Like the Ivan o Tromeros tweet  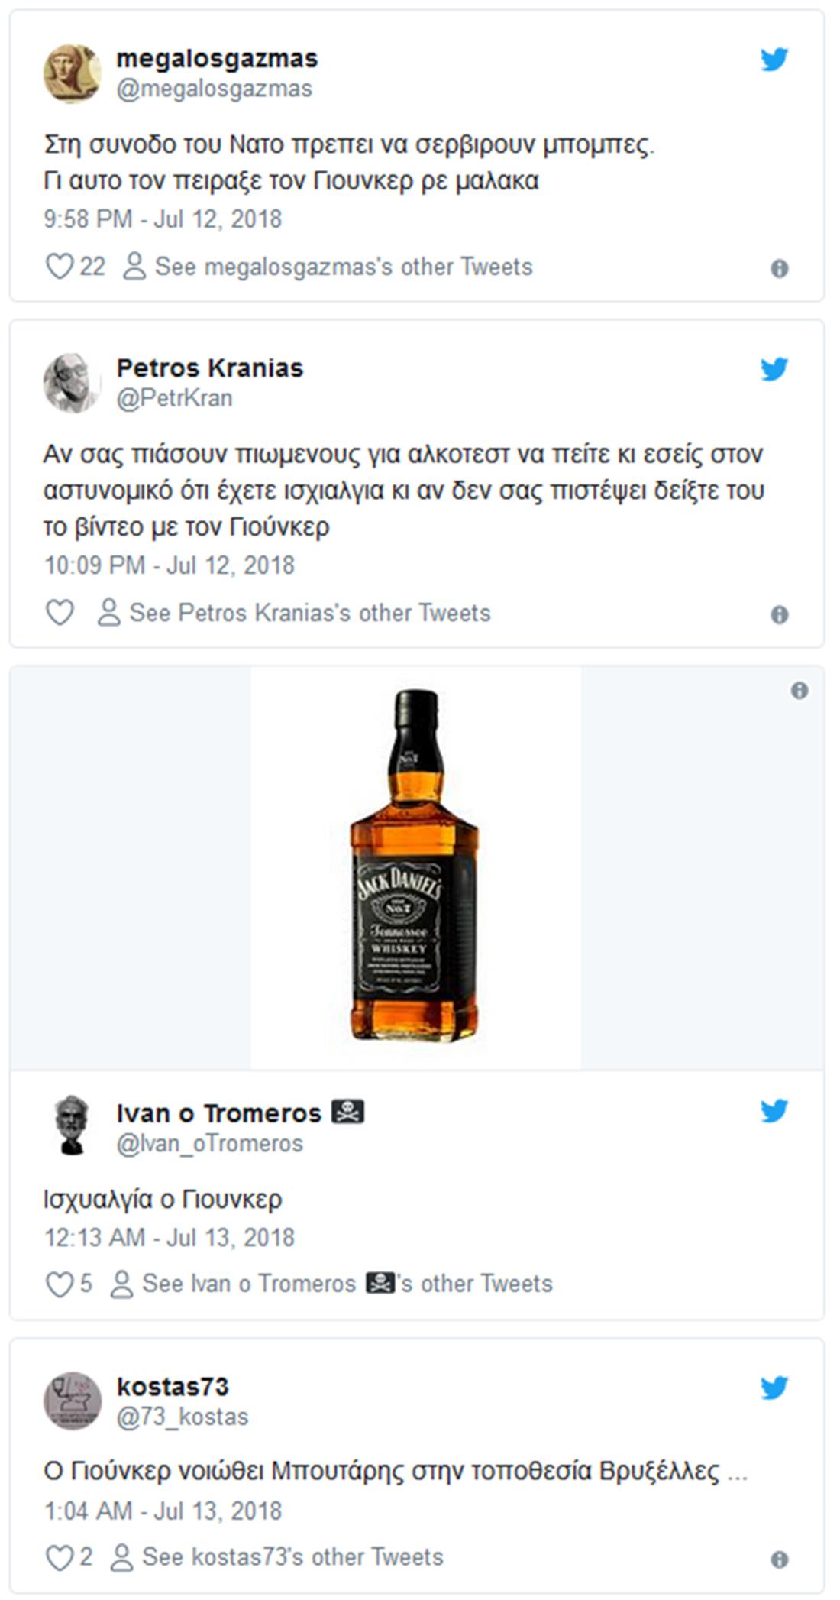pos(60,1284)
